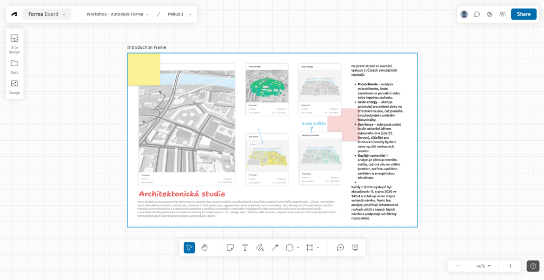Pick the sticky note tool
Screen dimensions: 544x280
point(230,248)
